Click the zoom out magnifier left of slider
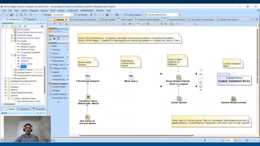This screenshot has width=260, height=146. click(185, 140)
